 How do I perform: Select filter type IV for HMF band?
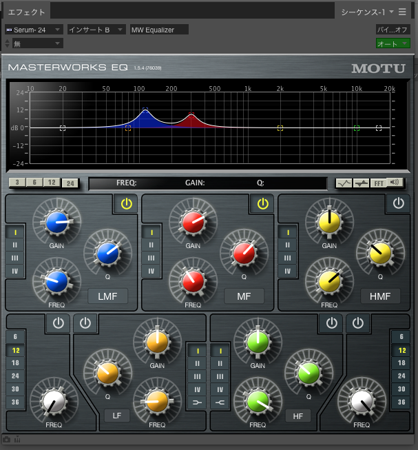click(287, 271)
